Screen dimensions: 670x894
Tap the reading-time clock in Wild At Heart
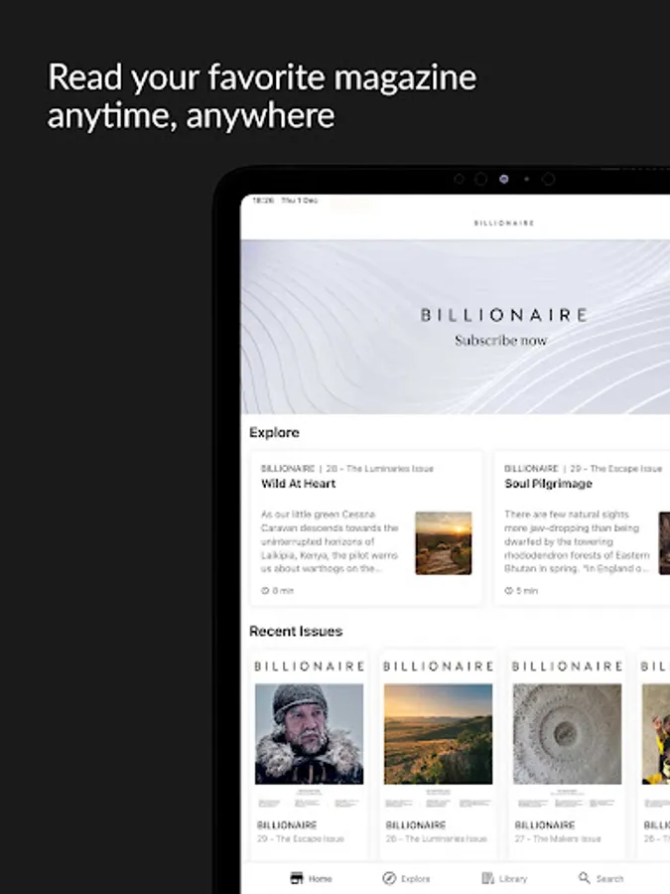coord(265,591)
